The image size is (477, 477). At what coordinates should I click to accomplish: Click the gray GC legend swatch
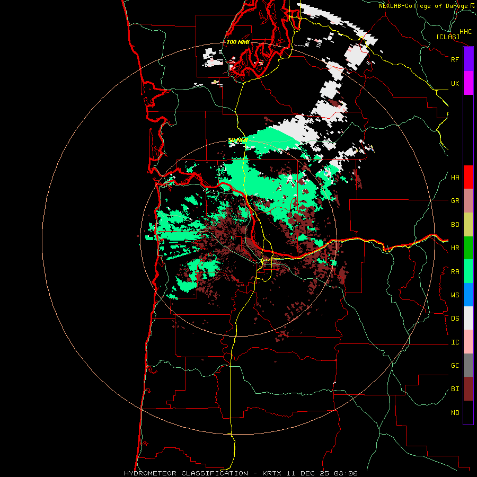pyautogui.click(x=468, y=365)
